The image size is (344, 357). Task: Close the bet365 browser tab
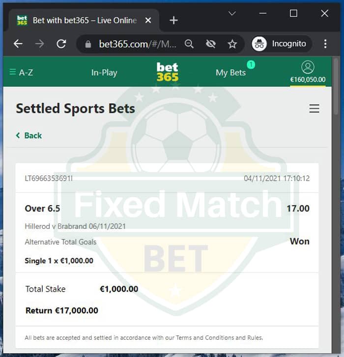148,21
